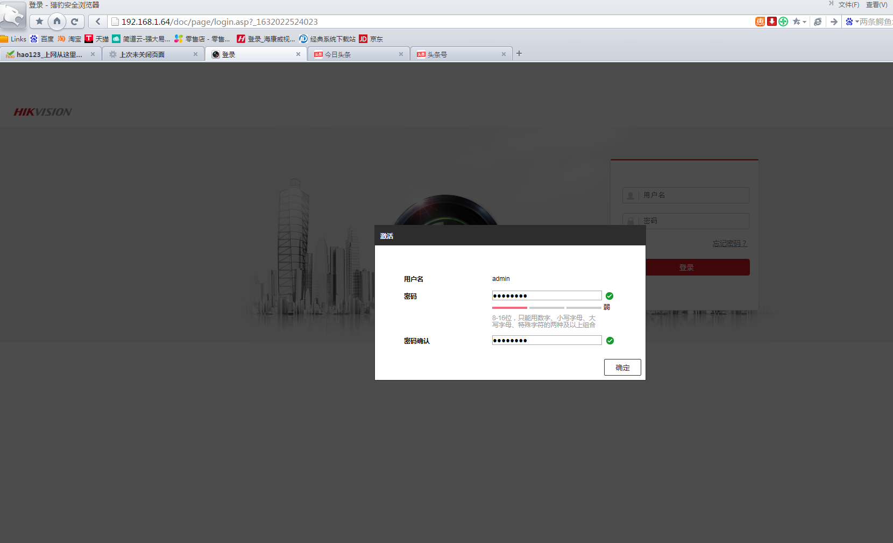Go back with the back arrow
893x543 pixels.
[x=98, y=22]
